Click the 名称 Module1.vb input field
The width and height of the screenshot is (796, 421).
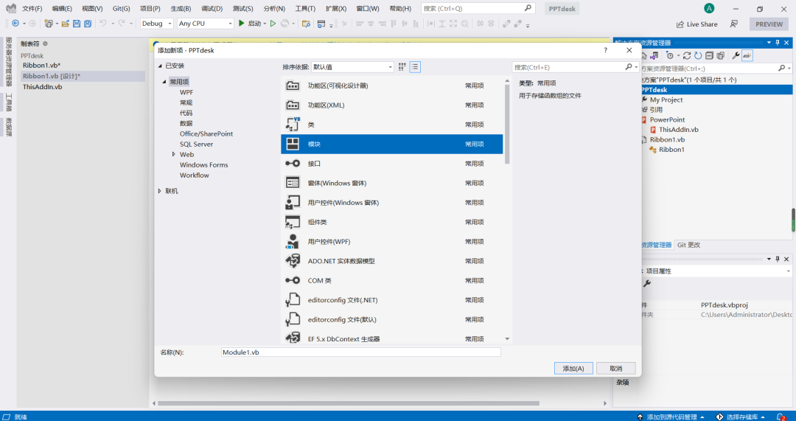point(361,352)
